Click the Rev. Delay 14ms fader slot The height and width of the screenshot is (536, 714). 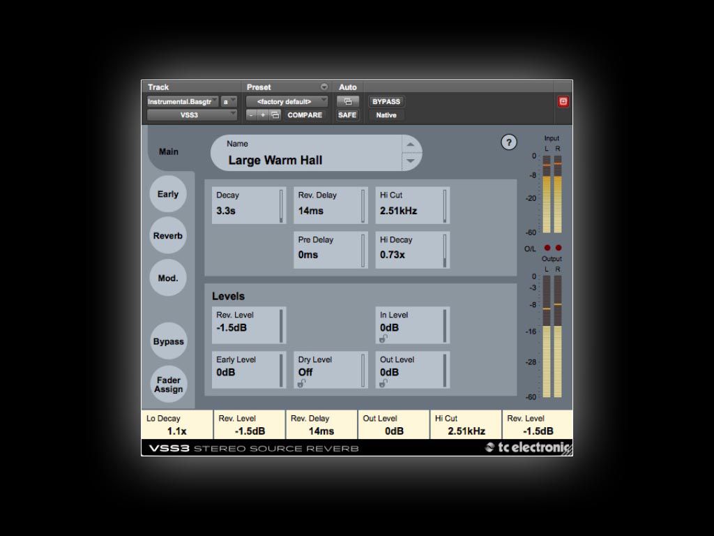321,424
